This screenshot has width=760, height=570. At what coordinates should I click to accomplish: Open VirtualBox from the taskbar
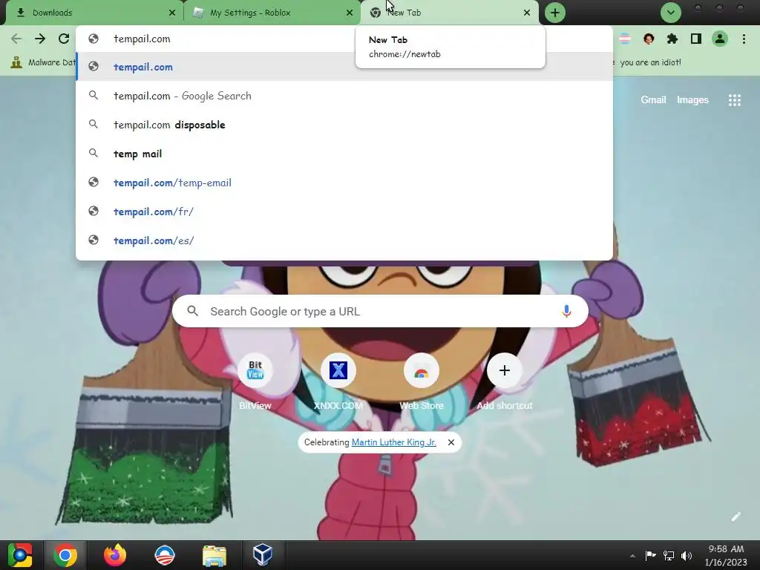[263, 555]
